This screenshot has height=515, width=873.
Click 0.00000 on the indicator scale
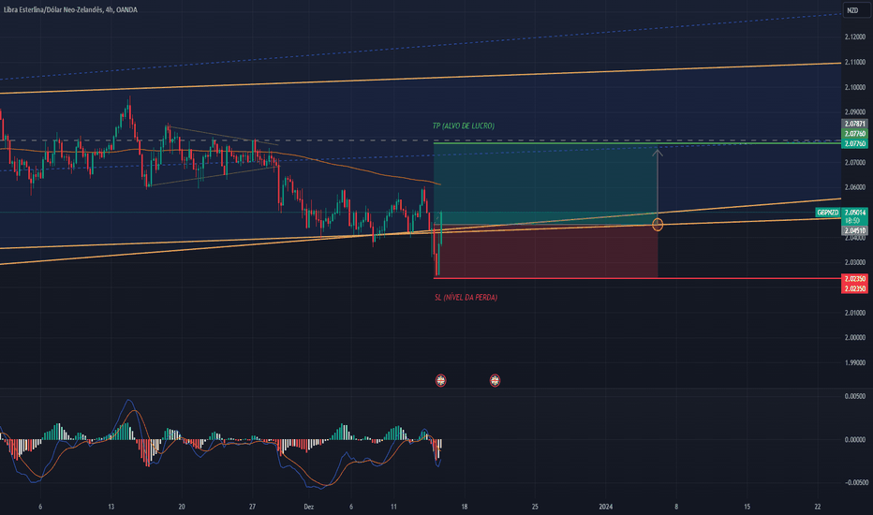[x=855, y=439]
